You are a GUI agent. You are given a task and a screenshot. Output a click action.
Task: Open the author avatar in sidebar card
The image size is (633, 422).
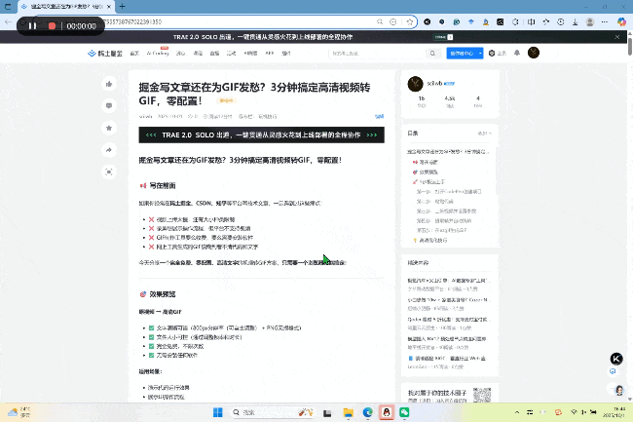(x=415, y=84)
